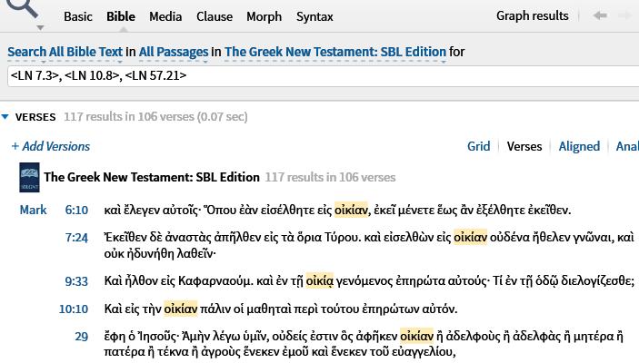Click highlighted οἰκίαν in verse 7:24
Image resolution: width=639 pixels, height=363 pixels.
coord(470,237)
